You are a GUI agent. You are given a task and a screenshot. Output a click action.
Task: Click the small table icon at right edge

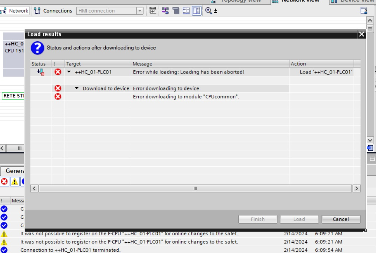pyautogui.click(x=372, y=158)
